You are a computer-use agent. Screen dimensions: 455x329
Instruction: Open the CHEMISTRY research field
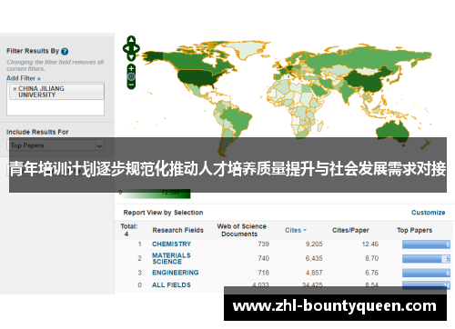click(x=171, y=244)
